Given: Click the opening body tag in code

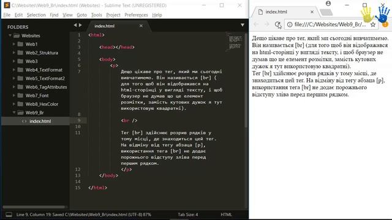Looking at the screenshot, I should point(107,59).
